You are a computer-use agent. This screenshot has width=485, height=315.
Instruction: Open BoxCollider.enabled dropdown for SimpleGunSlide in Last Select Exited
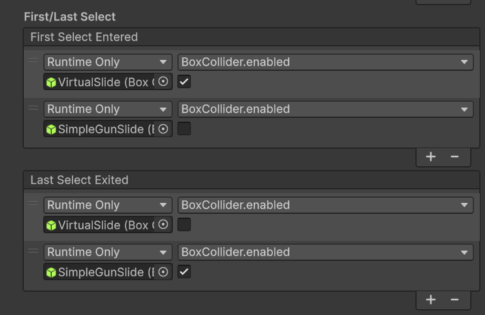(325, 253)
